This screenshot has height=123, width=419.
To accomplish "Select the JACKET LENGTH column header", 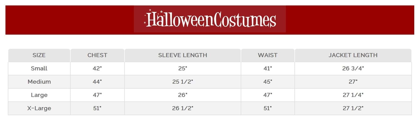I will pyautogui.click(x=353, y=55).
